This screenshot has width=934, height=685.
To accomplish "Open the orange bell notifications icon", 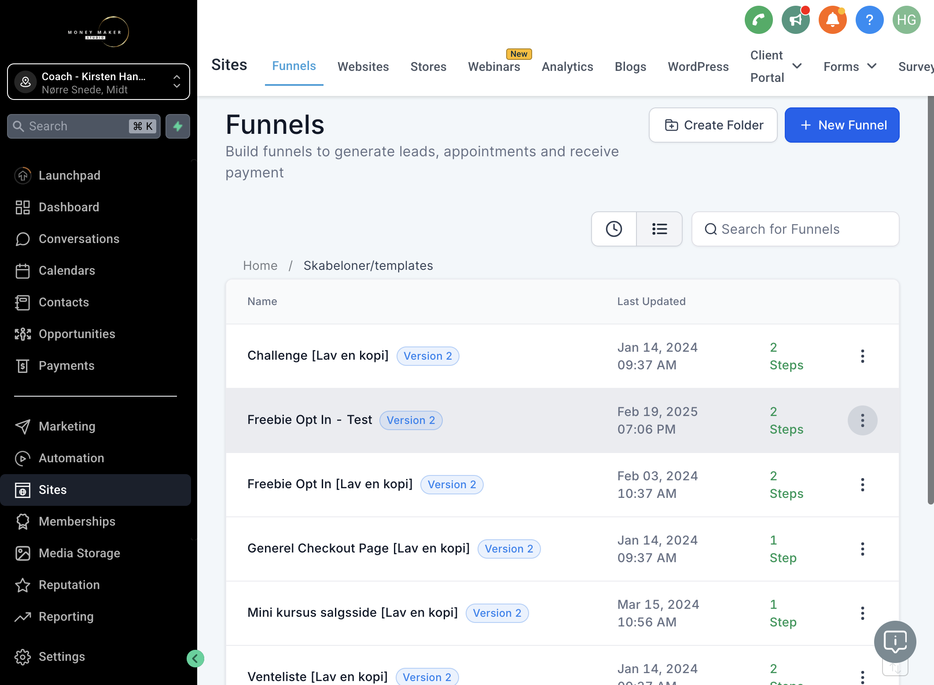I will coord(832,20).
